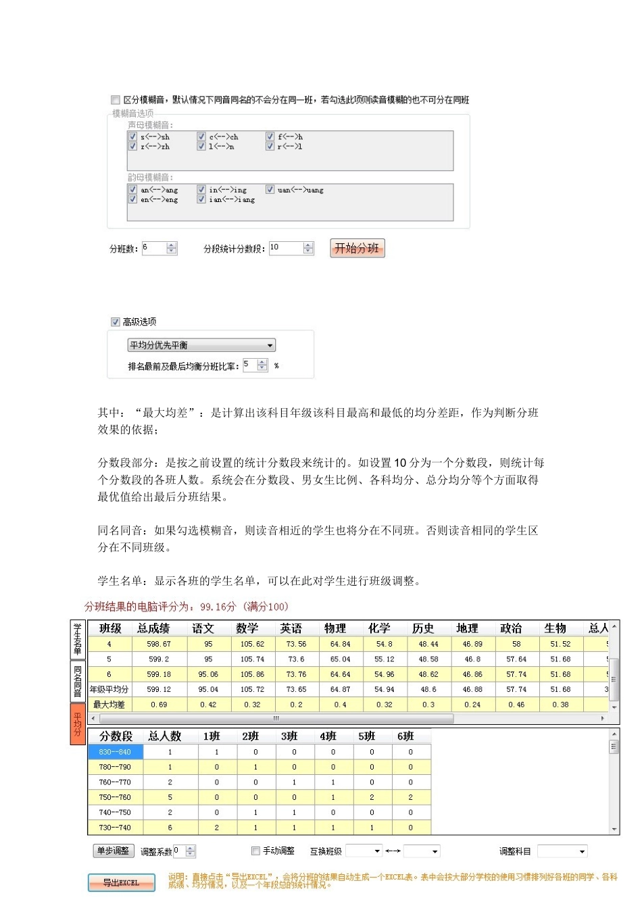Screen dimensions: 642x908
Task: Toggle the f<-->h checkbox
Action: click(270, 136)
